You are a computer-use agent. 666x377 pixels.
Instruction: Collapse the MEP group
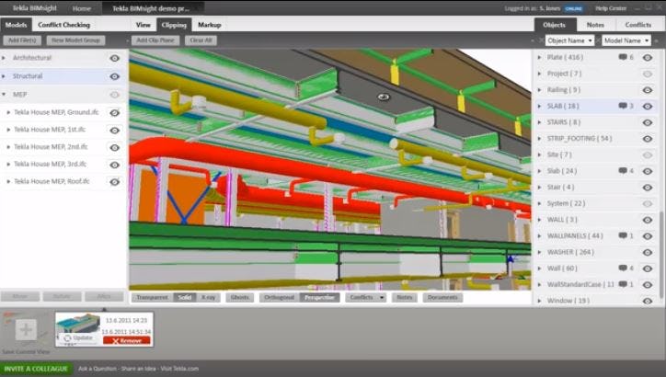[4, 94]
